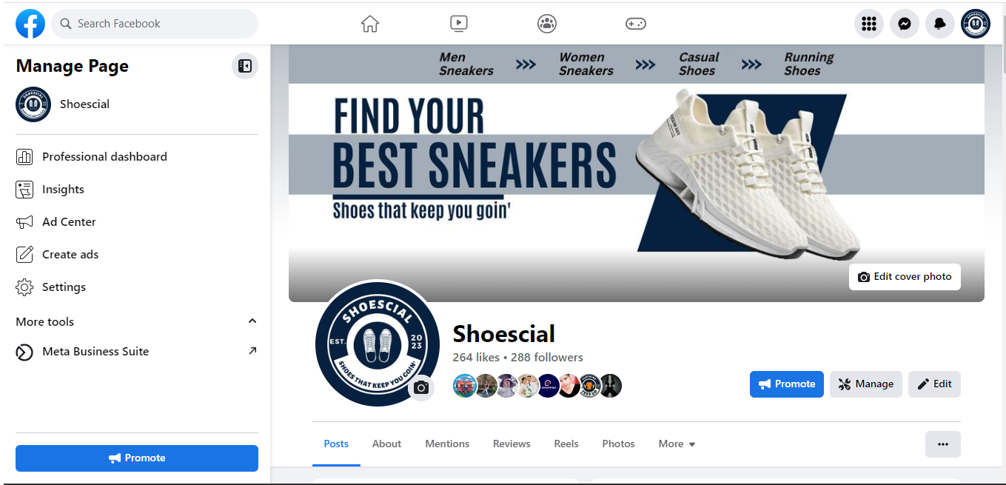This screenshot has width=1006, height=485.
Task: Toggle the Manage Page sidebar collapse icon
Action: [245, 66]
